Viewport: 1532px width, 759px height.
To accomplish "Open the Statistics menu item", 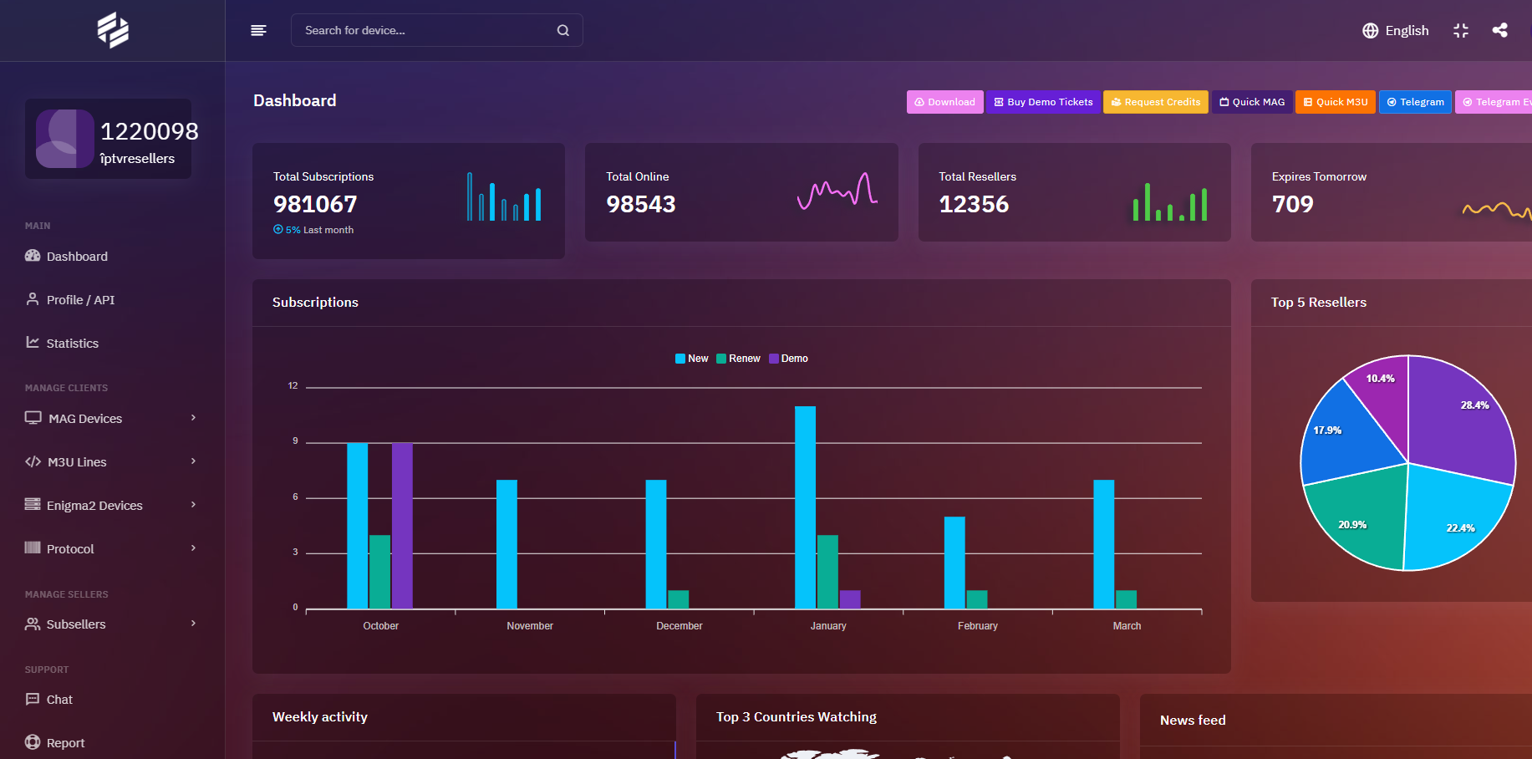I will (x=72, y=343).
